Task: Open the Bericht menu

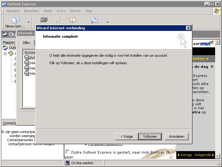Action: click(x=75, y=11)
